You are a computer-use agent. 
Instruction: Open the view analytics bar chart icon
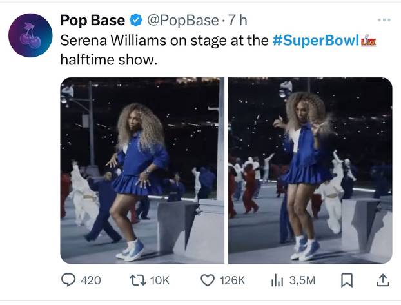[x=278, y=280]
